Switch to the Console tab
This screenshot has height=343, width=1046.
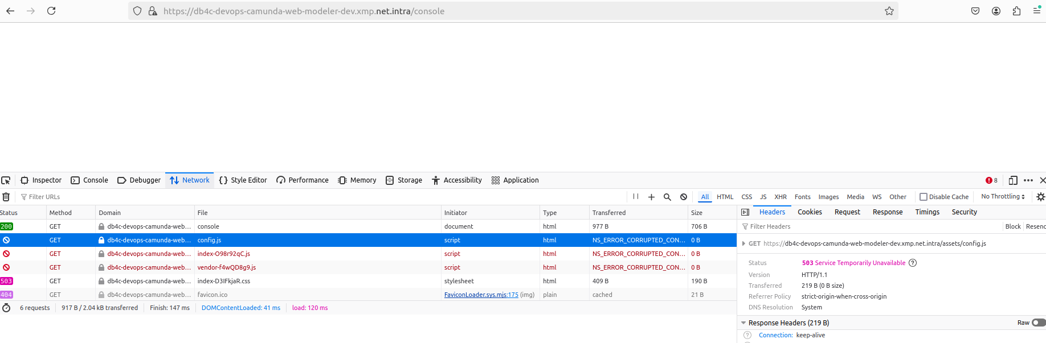(x=89, y=180)
